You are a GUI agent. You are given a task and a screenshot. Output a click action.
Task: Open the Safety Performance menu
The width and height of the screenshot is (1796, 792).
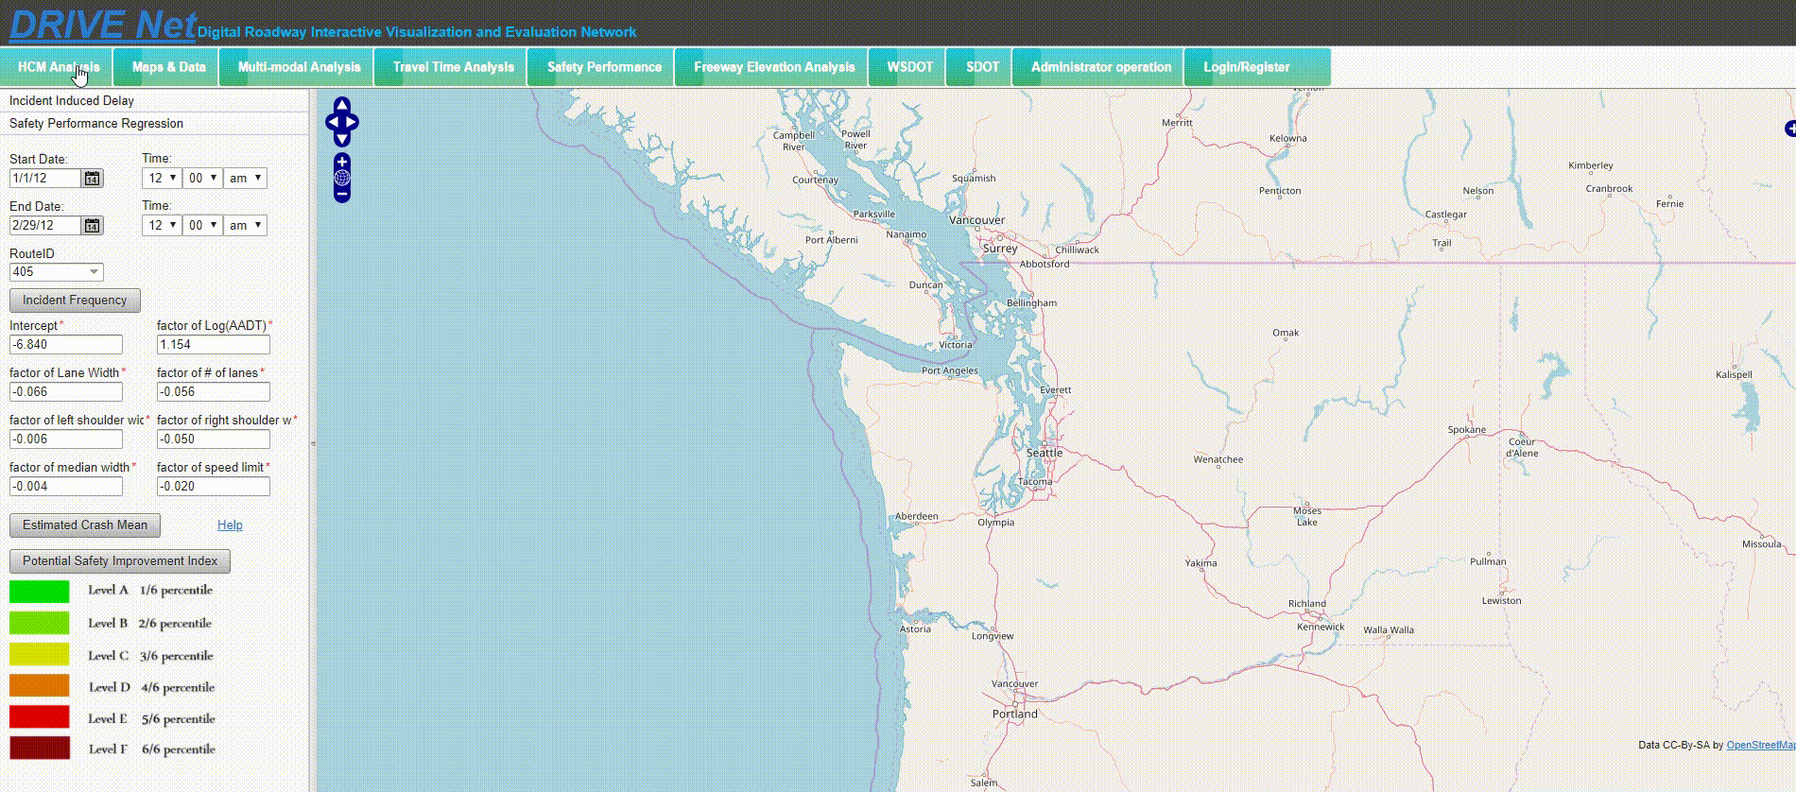(x=603, y=67)
